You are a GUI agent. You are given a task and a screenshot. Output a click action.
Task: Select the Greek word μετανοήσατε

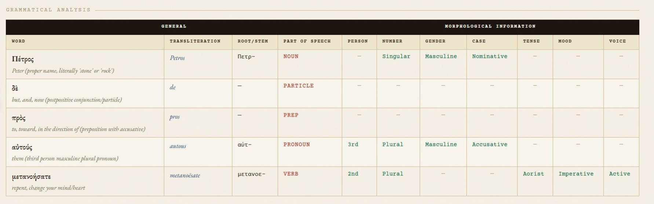(31, 177)
